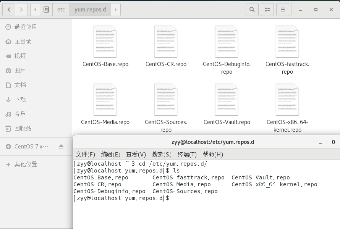Click CentOS-Debuginfo.repo in terminal output

click(109, 192)
